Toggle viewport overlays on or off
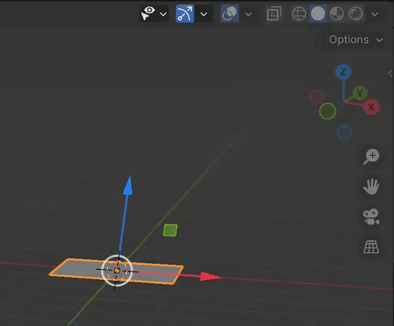 pyautogui.click(x=229, y=14)
